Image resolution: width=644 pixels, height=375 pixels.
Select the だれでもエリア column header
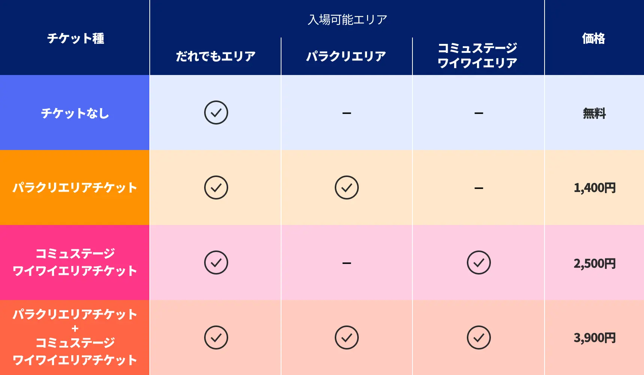216,56
